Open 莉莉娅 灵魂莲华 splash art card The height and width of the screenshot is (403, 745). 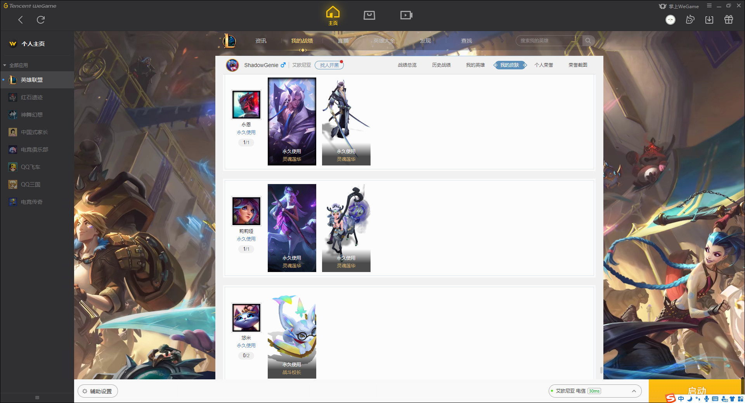(x=292, y=228)
